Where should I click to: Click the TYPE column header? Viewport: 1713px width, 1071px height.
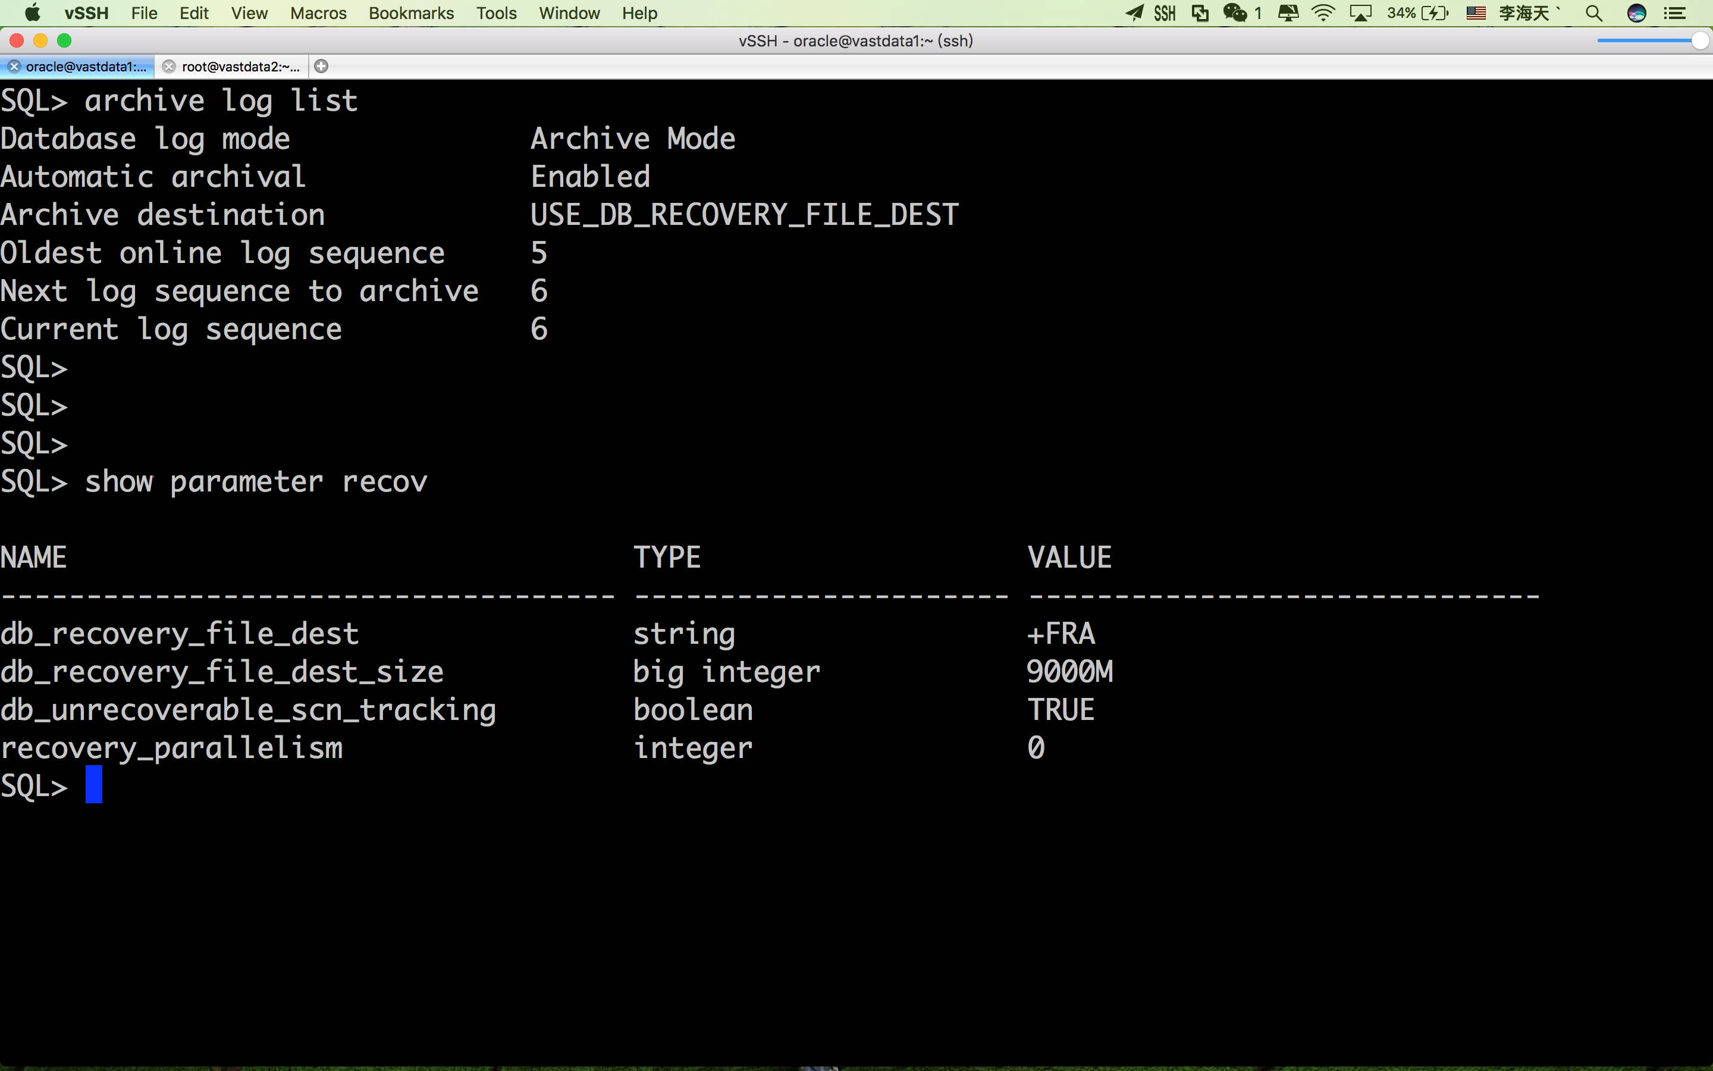[x=667, y=558]
